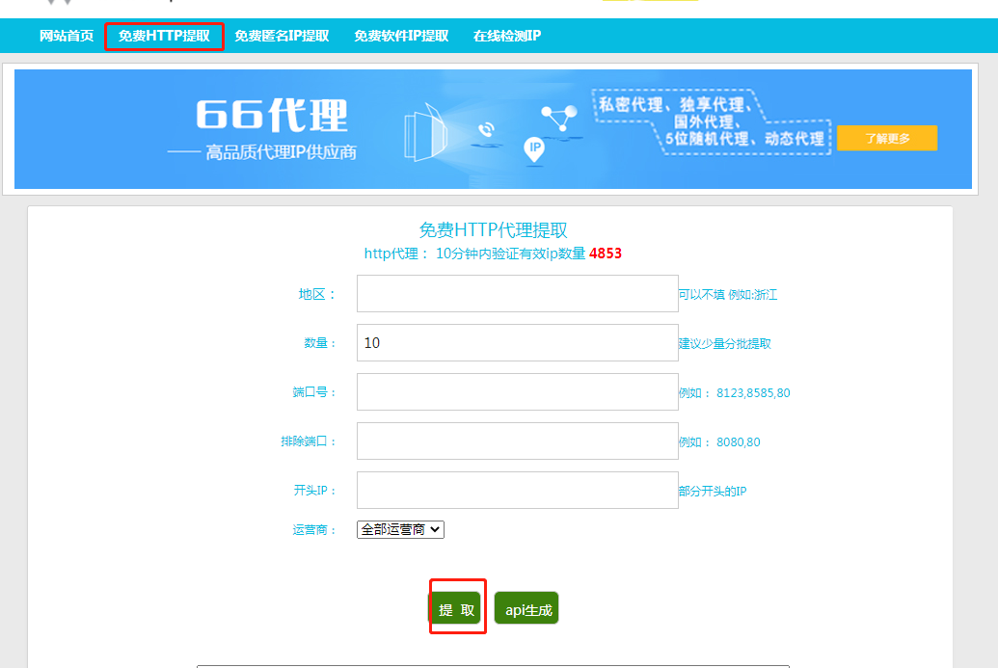Click the 端口号 port input field
The image size is (998, 668).
(x=517, y=391)
